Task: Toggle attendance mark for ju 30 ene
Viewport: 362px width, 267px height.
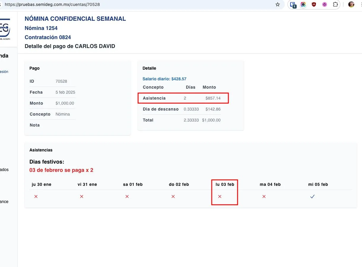Action: (x=36, y=196)
